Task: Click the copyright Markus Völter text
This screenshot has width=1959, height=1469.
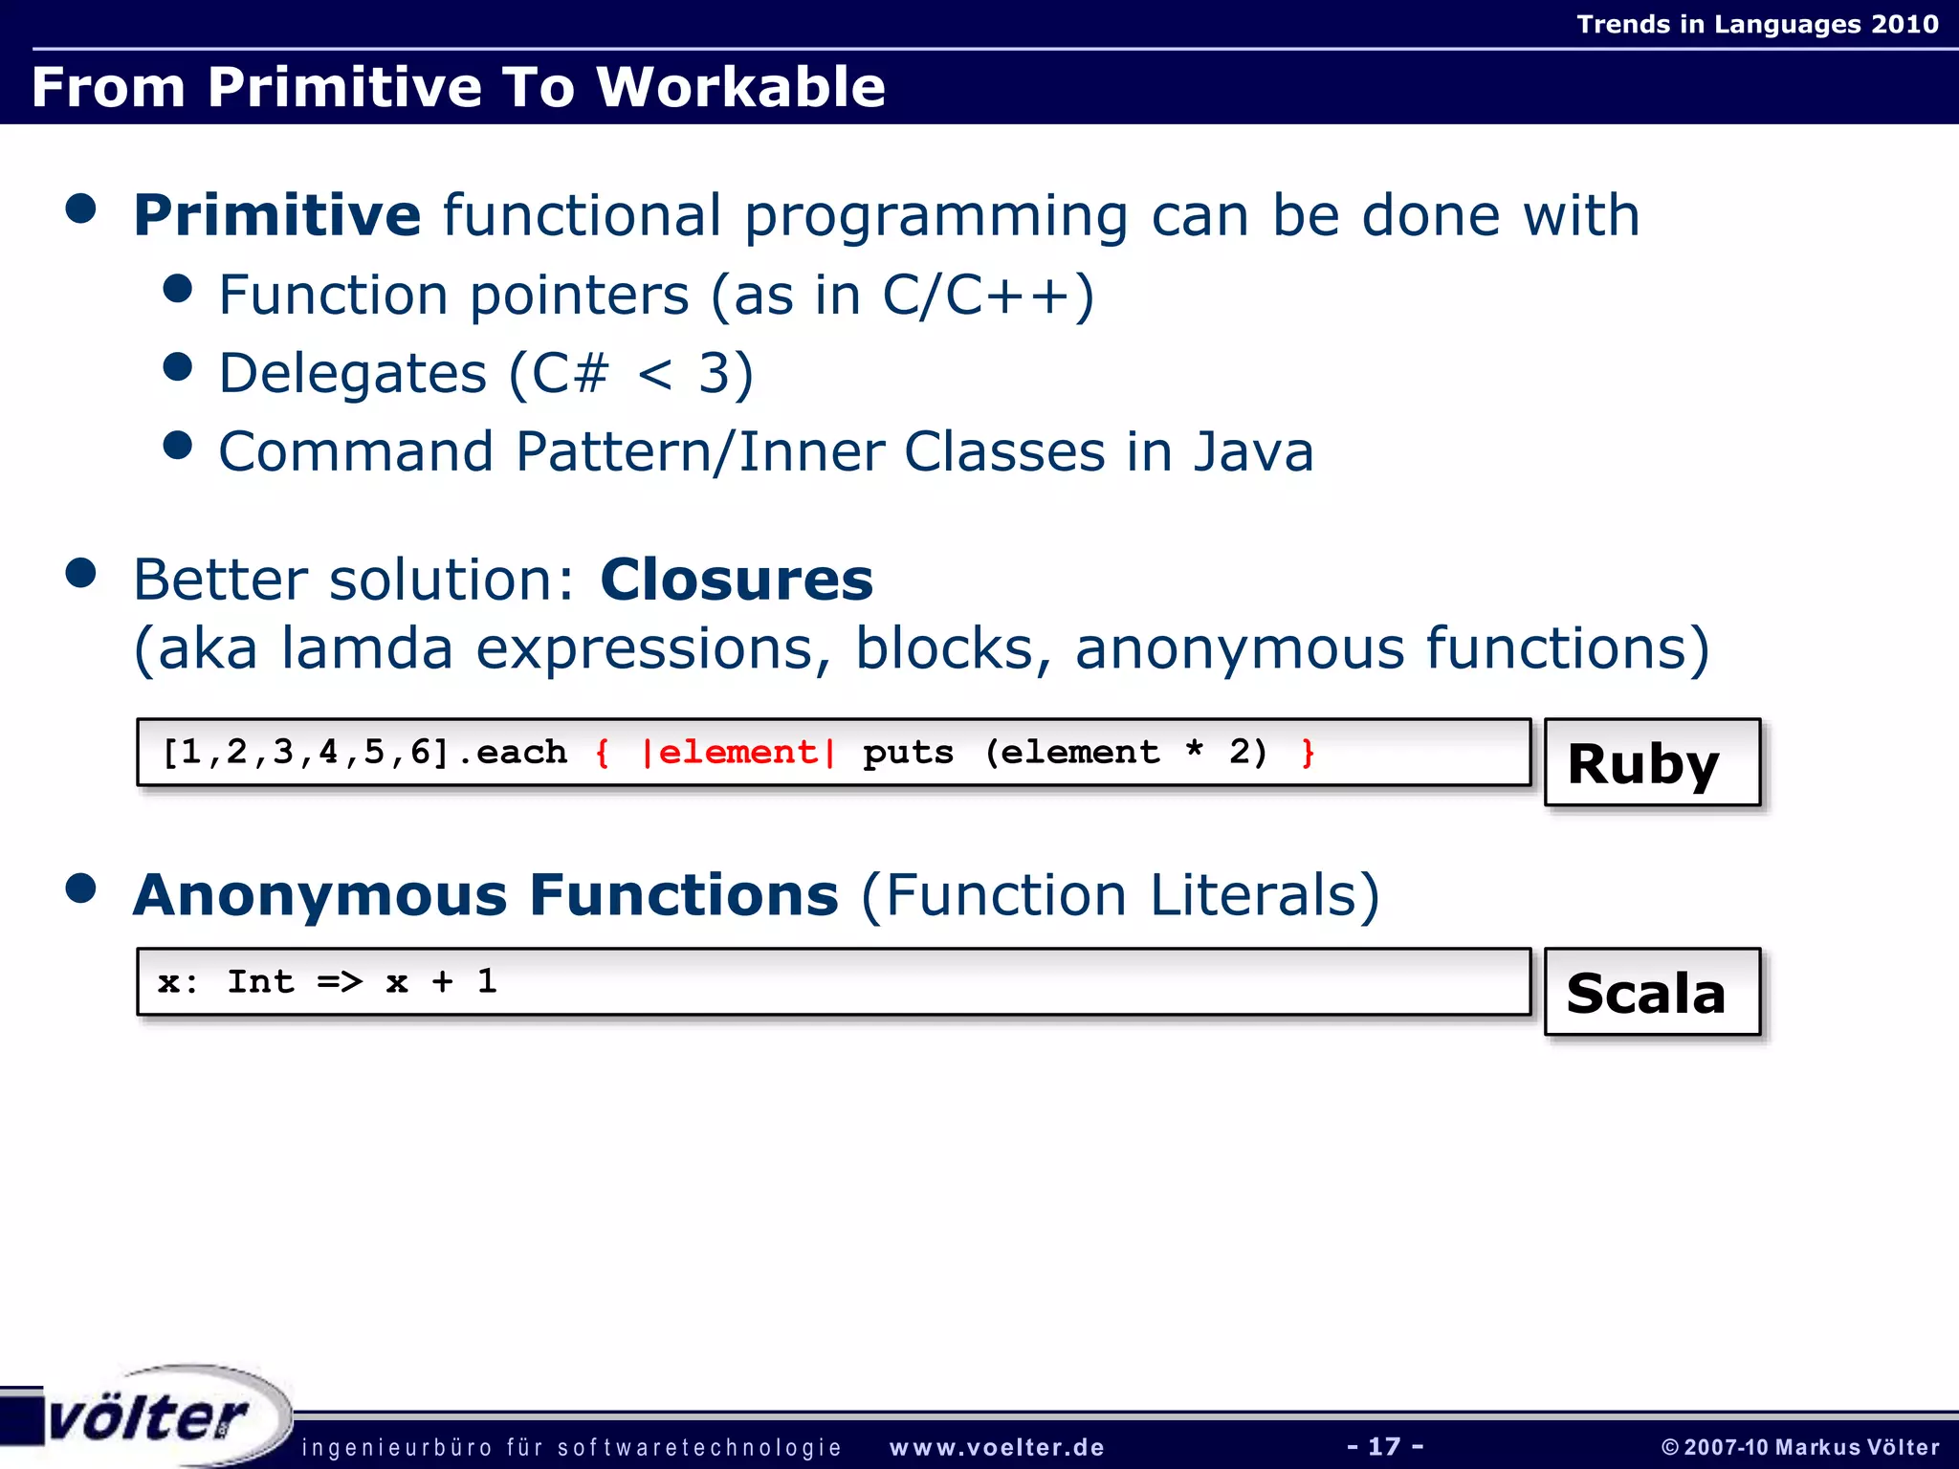Action: click(1800, 1448)
